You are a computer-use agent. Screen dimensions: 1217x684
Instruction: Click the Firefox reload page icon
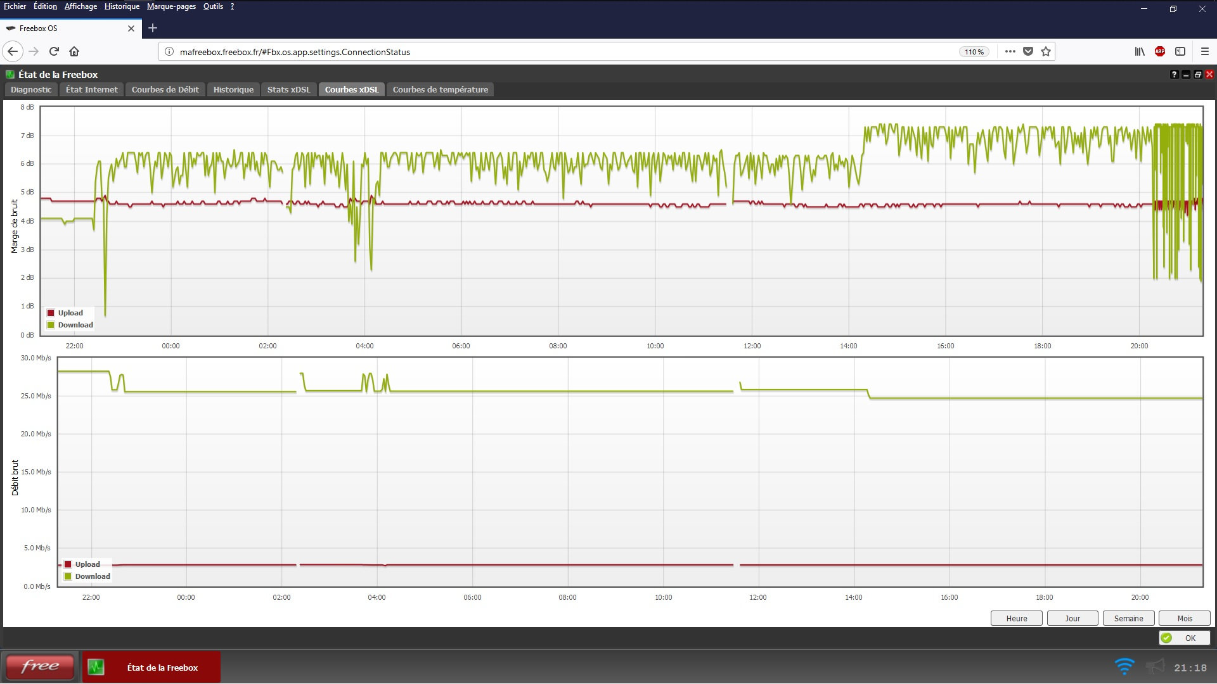tap(54, 51)
